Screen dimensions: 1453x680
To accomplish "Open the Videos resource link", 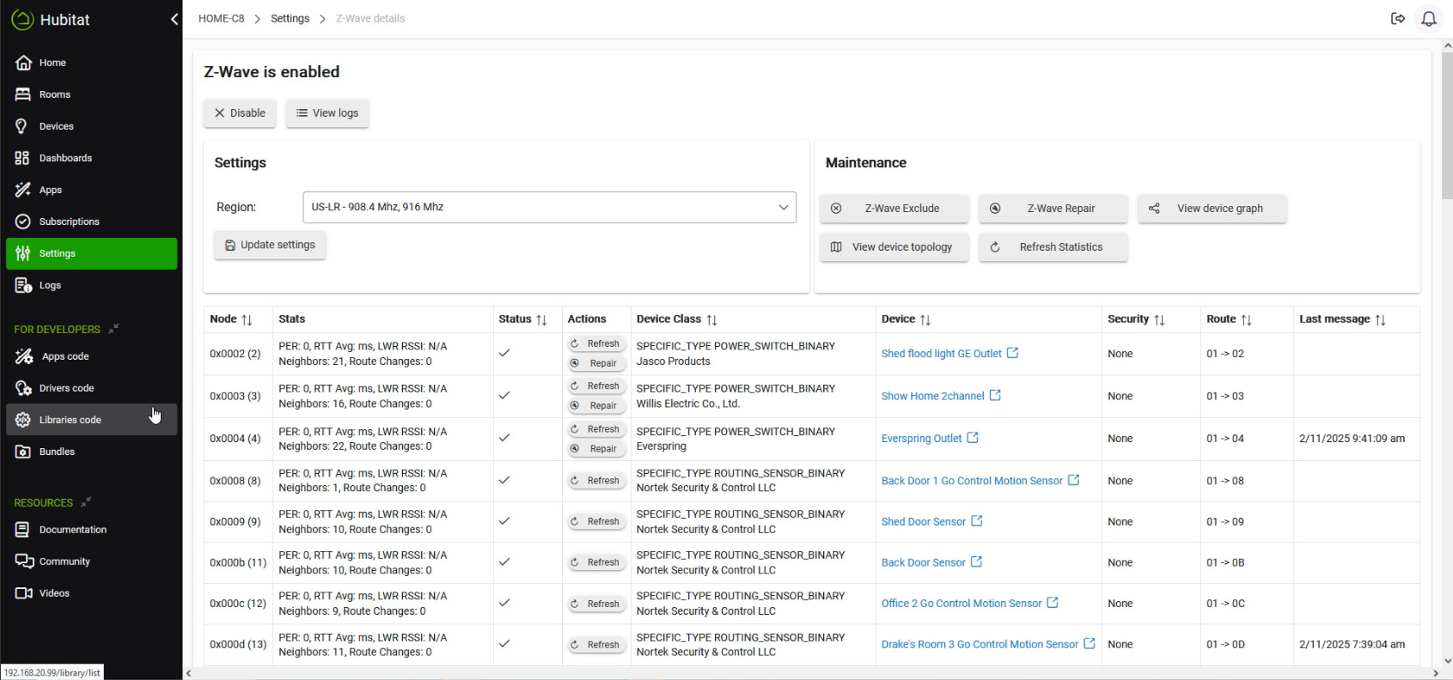I will [91, 593].
